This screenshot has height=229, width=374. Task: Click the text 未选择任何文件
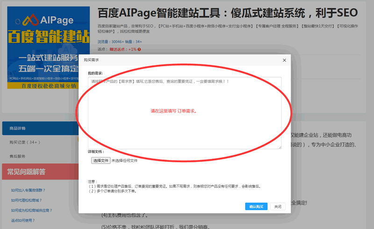[x=124, y=161]
